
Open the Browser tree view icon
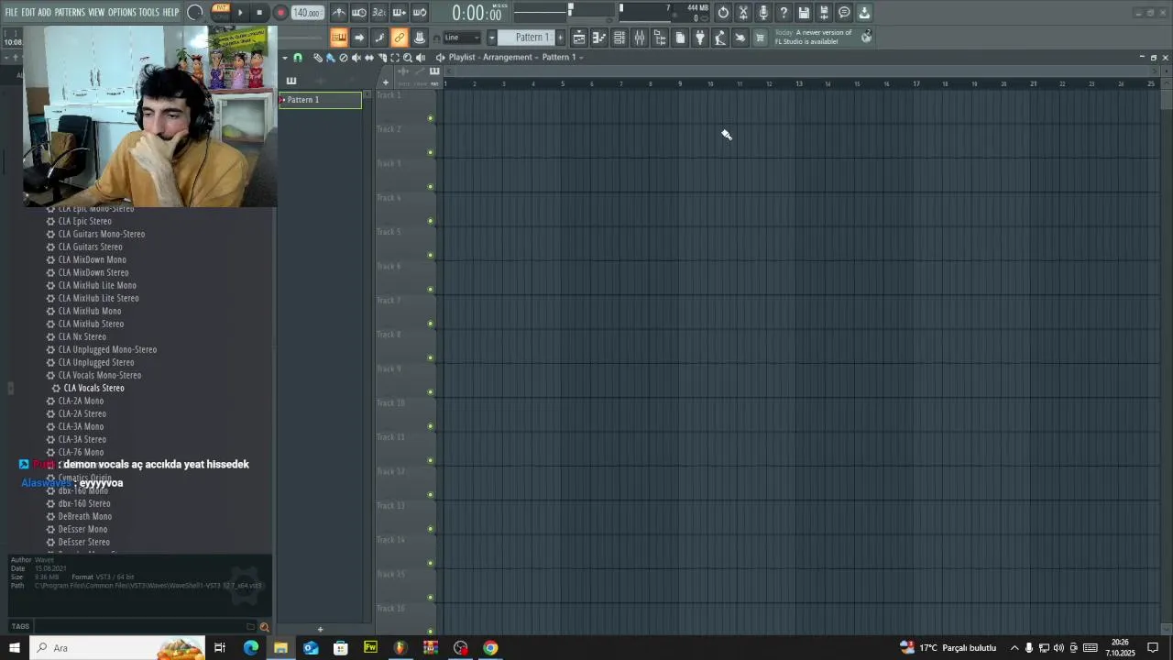click(660, 38)
